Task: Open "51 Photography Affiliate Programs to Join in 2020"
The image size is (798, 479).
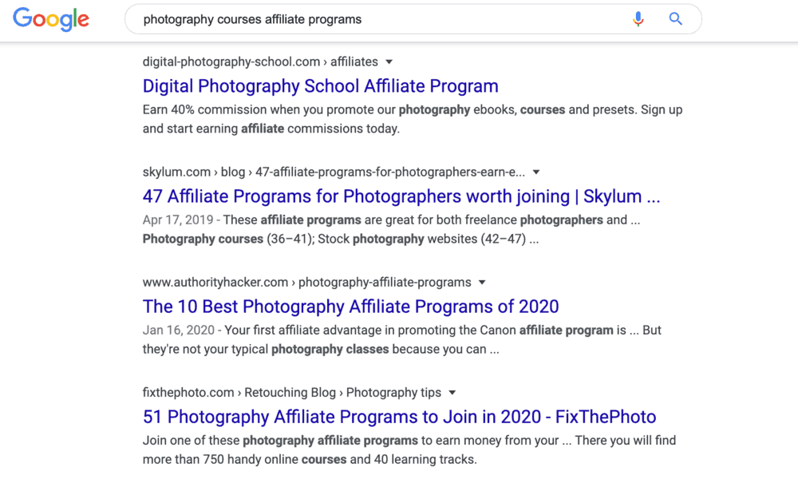Action: point(399,416)
